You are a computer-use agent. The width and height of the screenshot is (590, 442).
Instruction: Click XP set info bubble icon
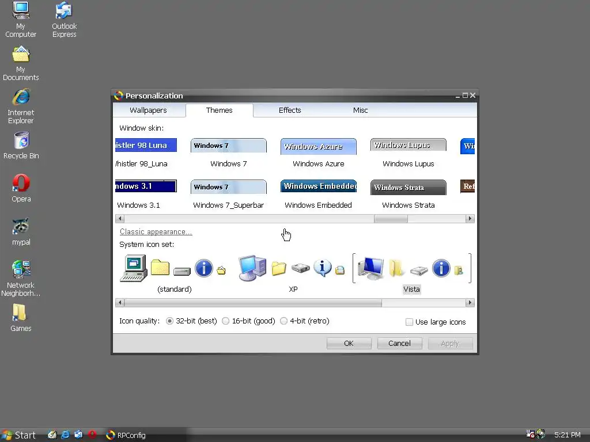tap(323, 268)
